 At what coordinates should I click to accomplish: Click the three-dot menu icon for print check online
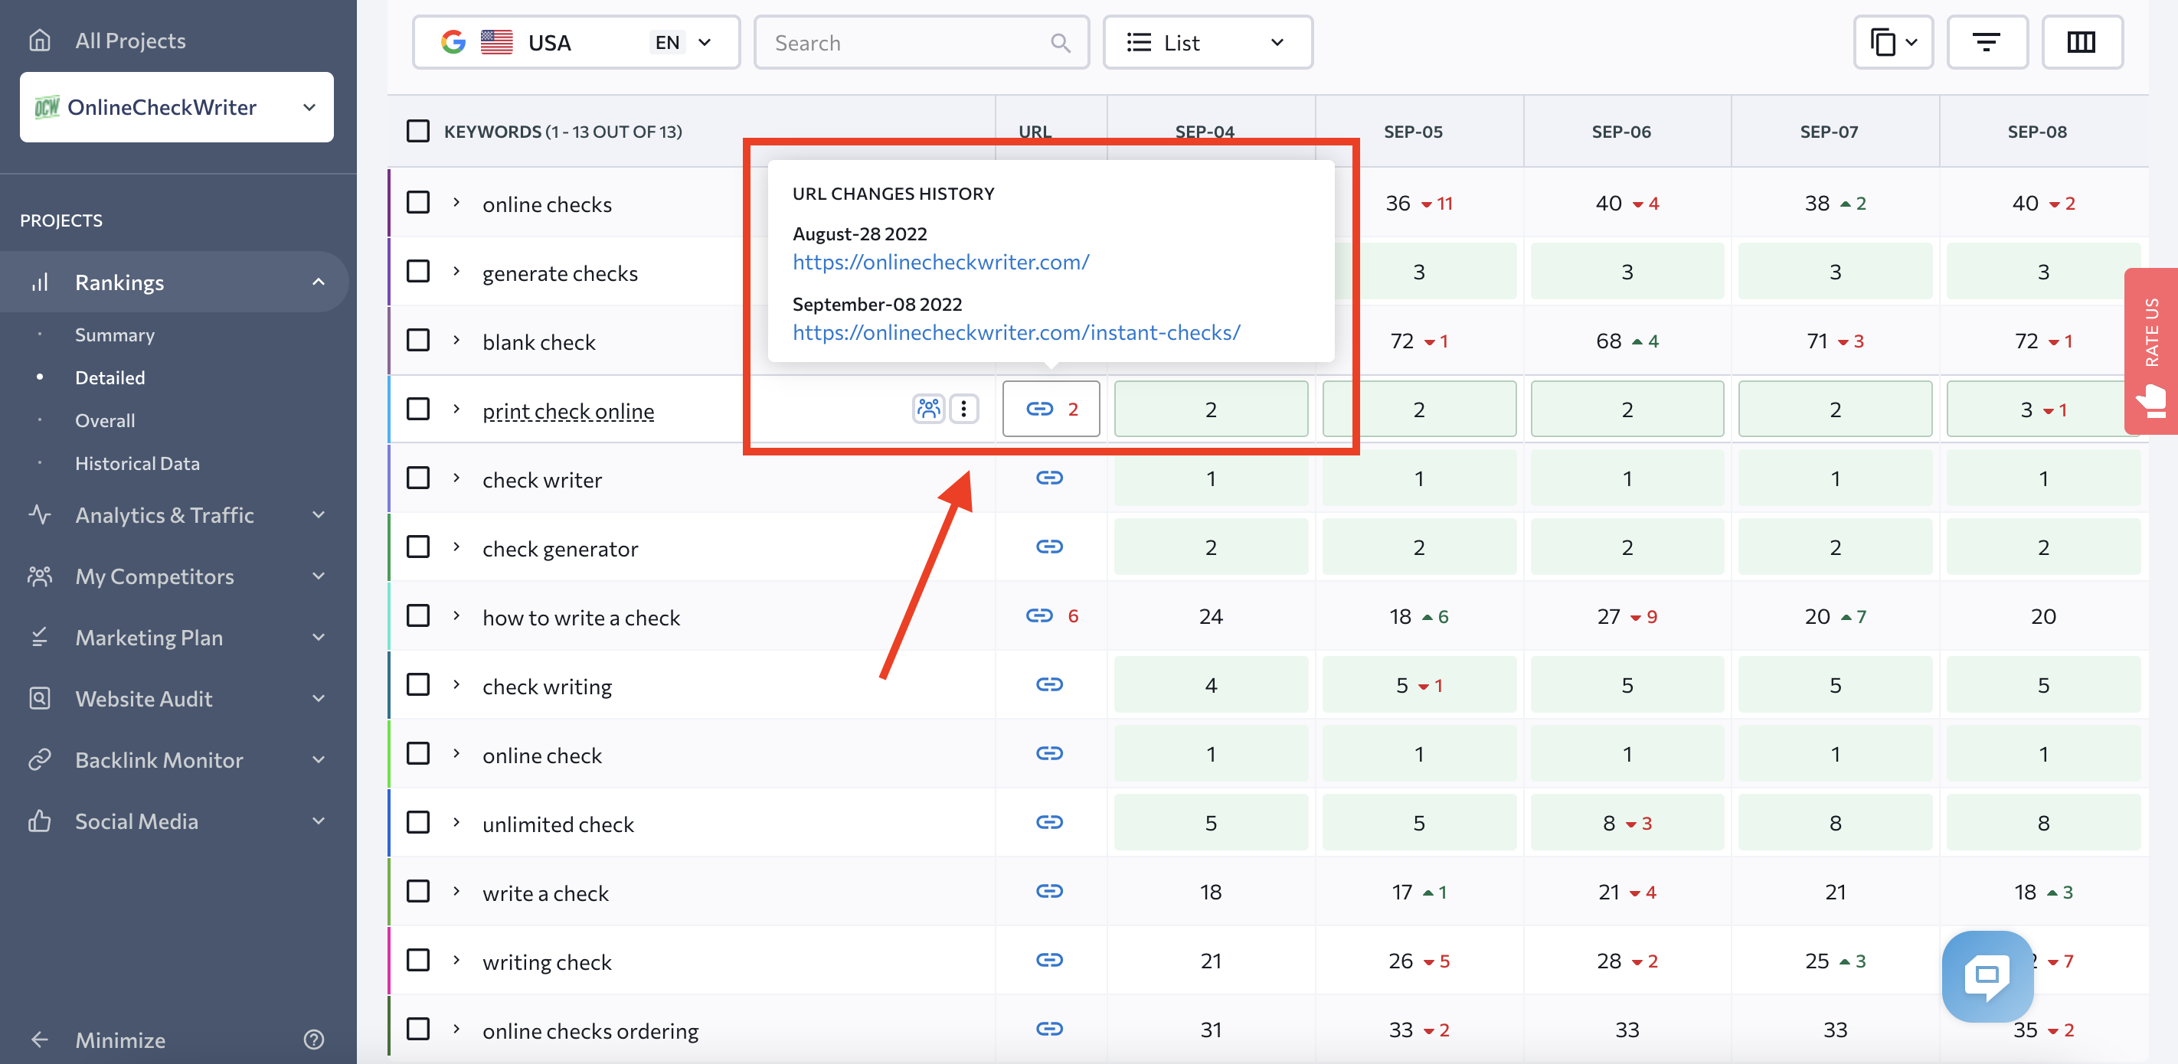pos(964,408)
